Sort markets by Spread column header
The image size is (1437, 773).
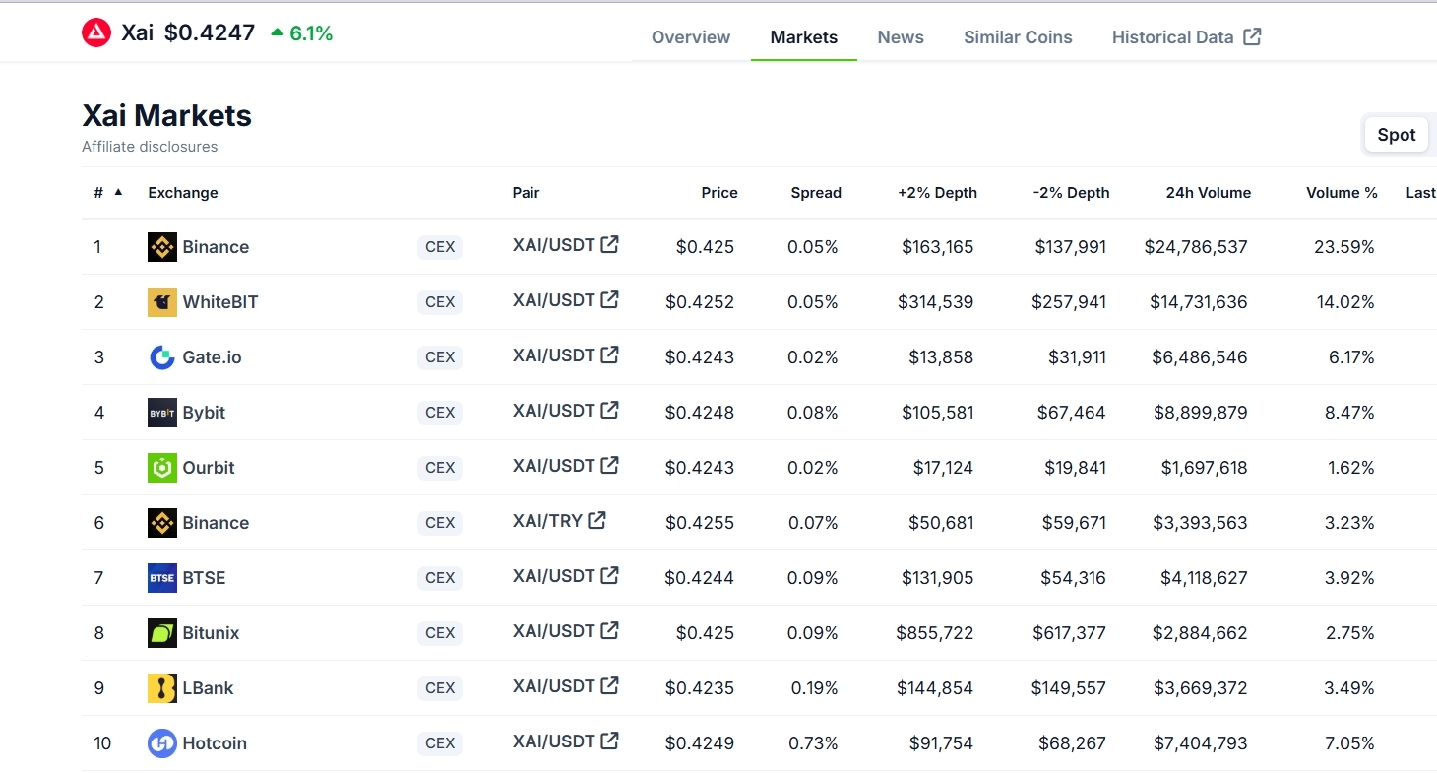(x=815, y=193)
